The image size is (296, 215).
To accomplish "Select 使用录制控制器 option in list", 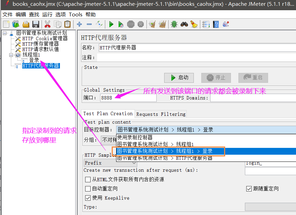I will (x=206, y=137).
